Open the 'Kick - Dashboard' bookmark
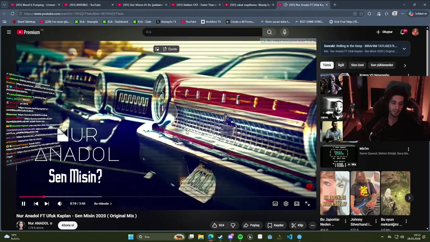This screenshot has height=242, width=430. point(115,22)
